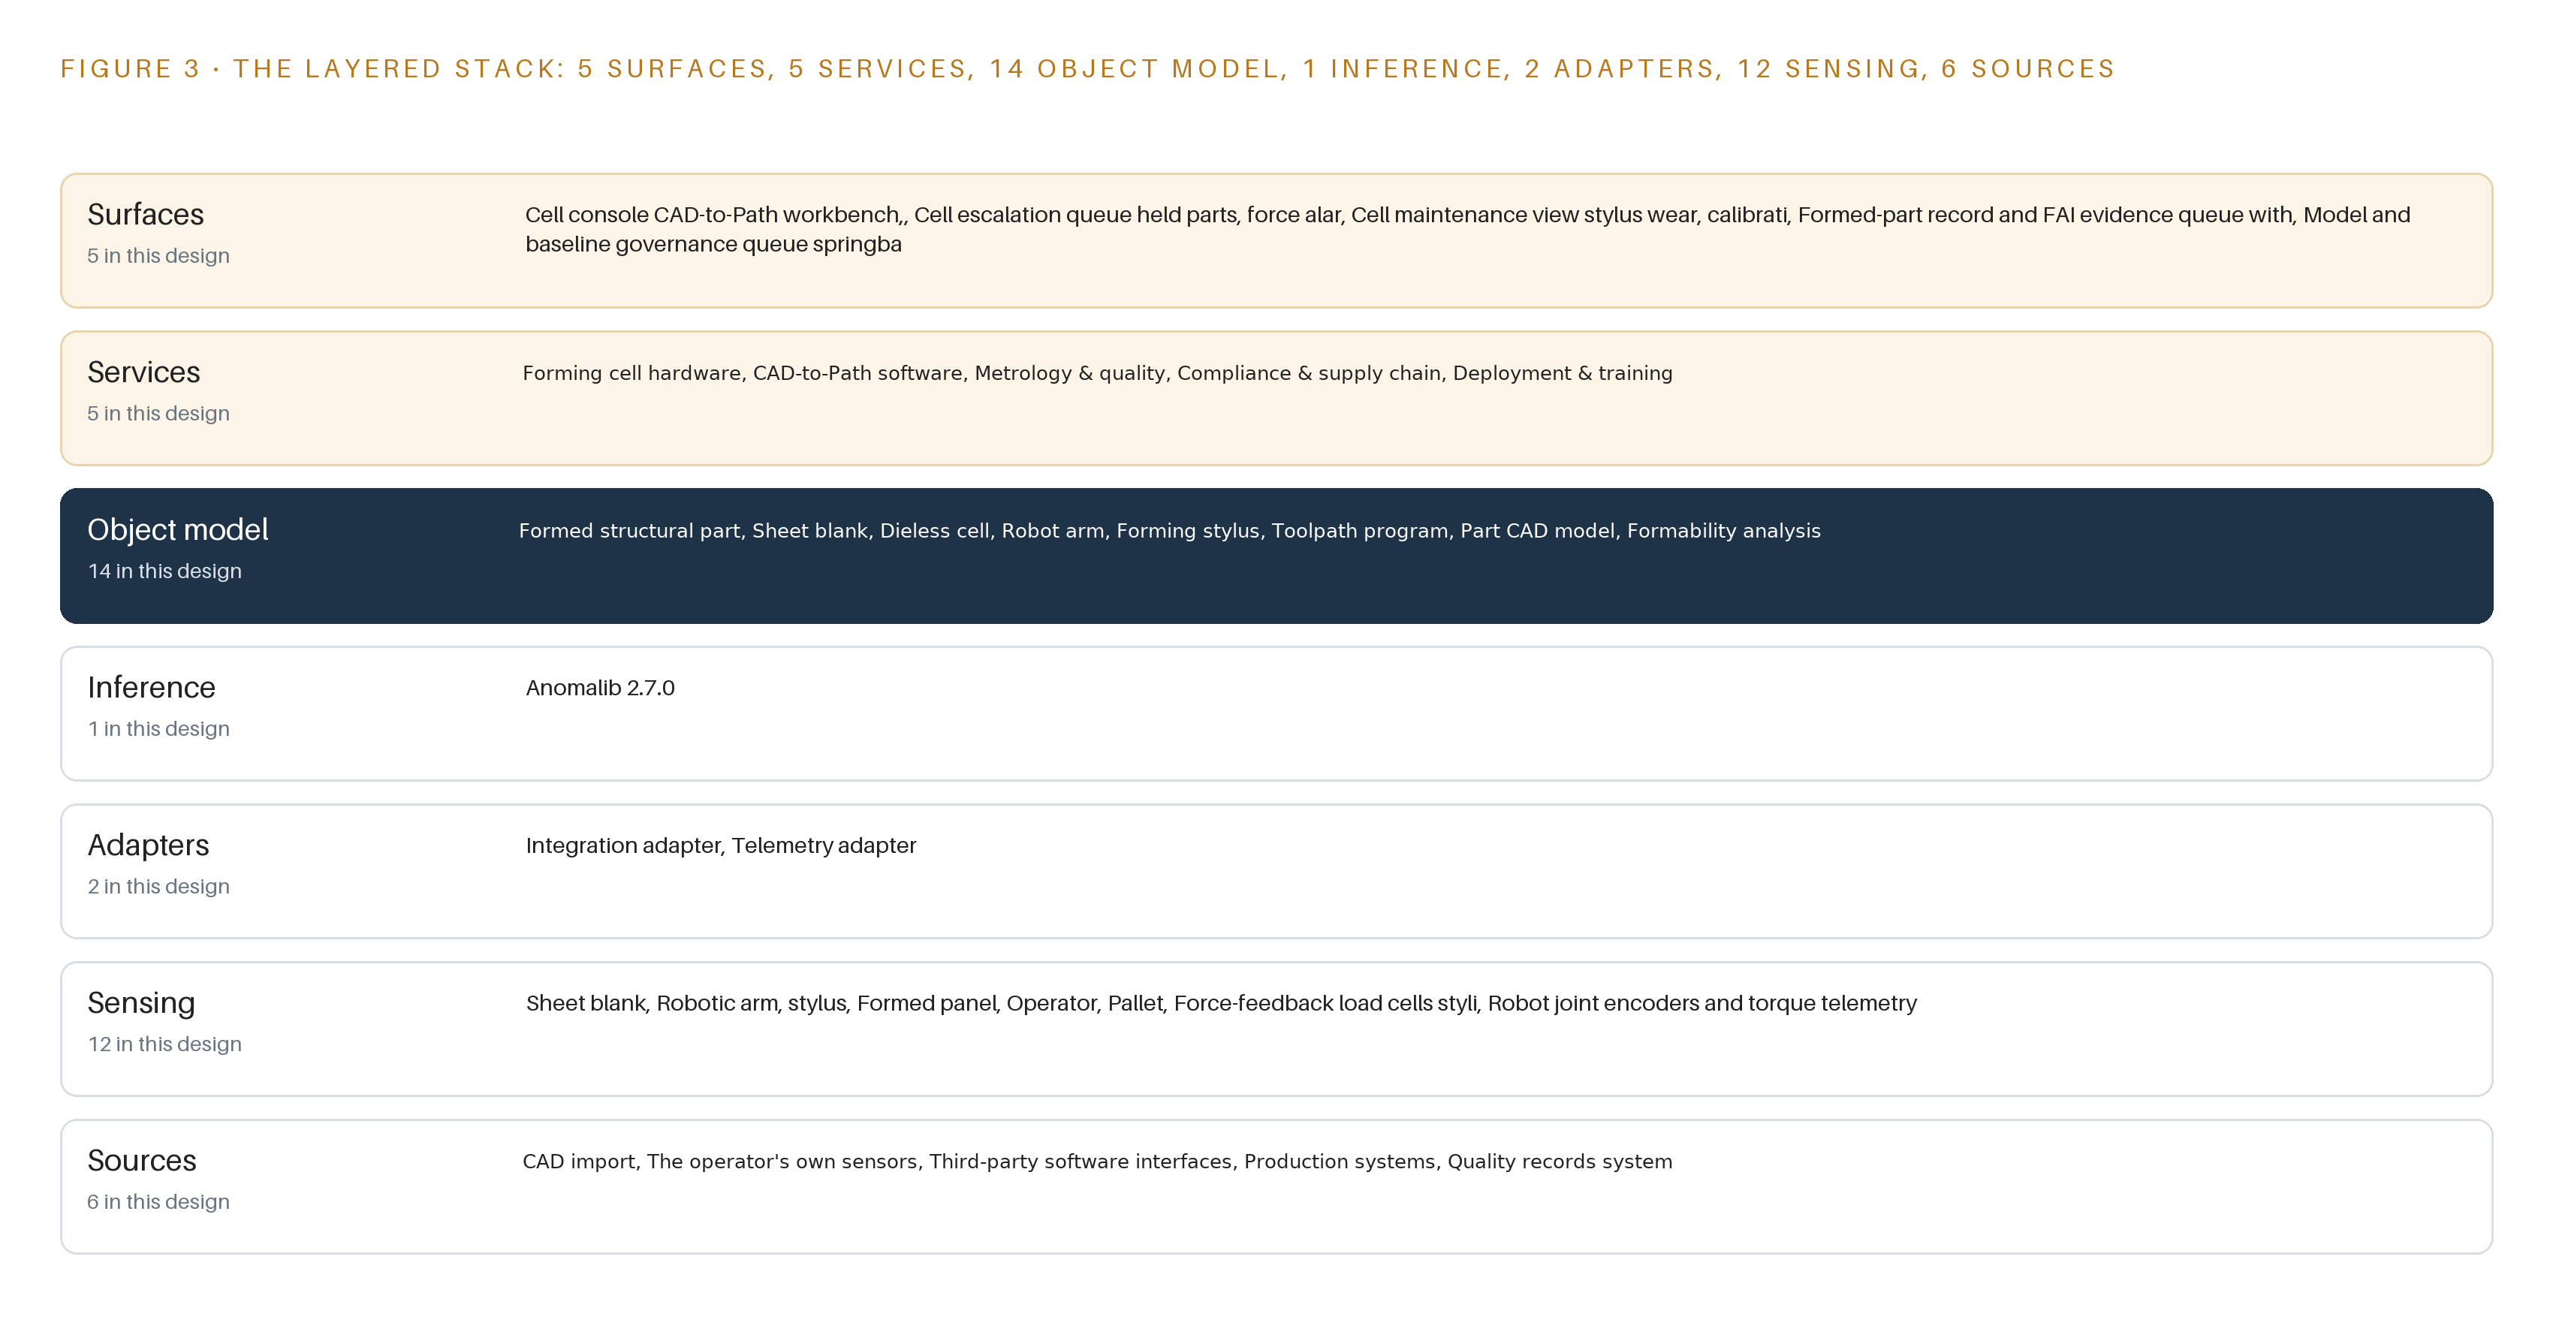Click the Figure 3 layered stack title
Image resolution: width=2553 pixels, height=1344 pixels.
click(x=1087, y=68)
